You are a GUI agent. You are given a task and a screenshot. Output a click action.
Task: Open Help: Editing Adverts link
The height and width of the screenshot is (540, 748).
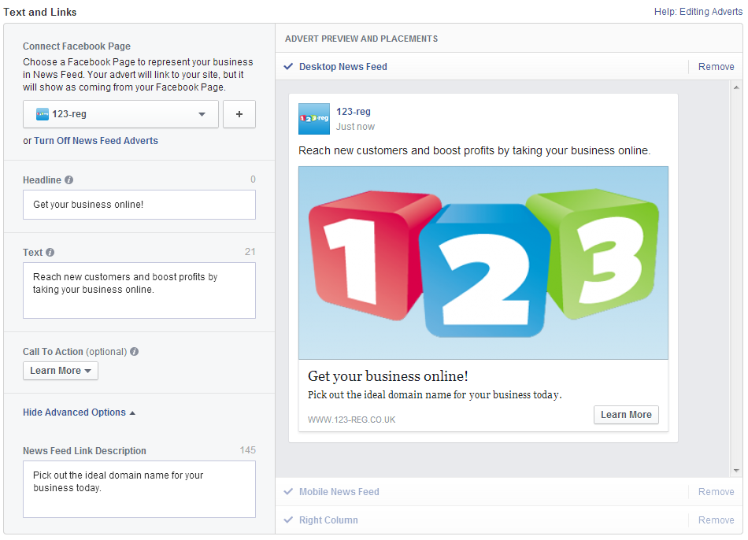click(x=698, y=12)
